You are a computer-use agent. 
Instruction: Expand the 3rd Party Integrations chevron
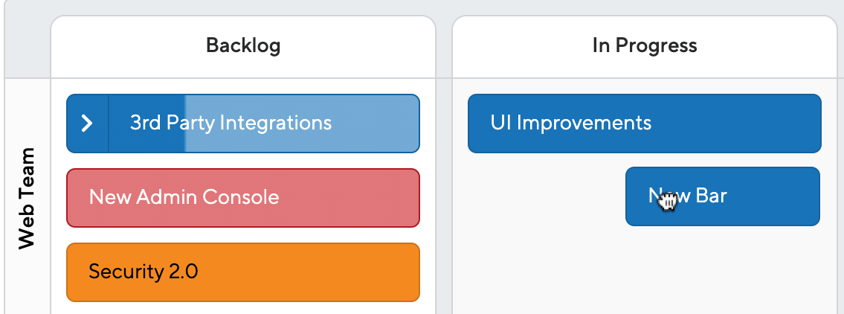coord(87,124)
